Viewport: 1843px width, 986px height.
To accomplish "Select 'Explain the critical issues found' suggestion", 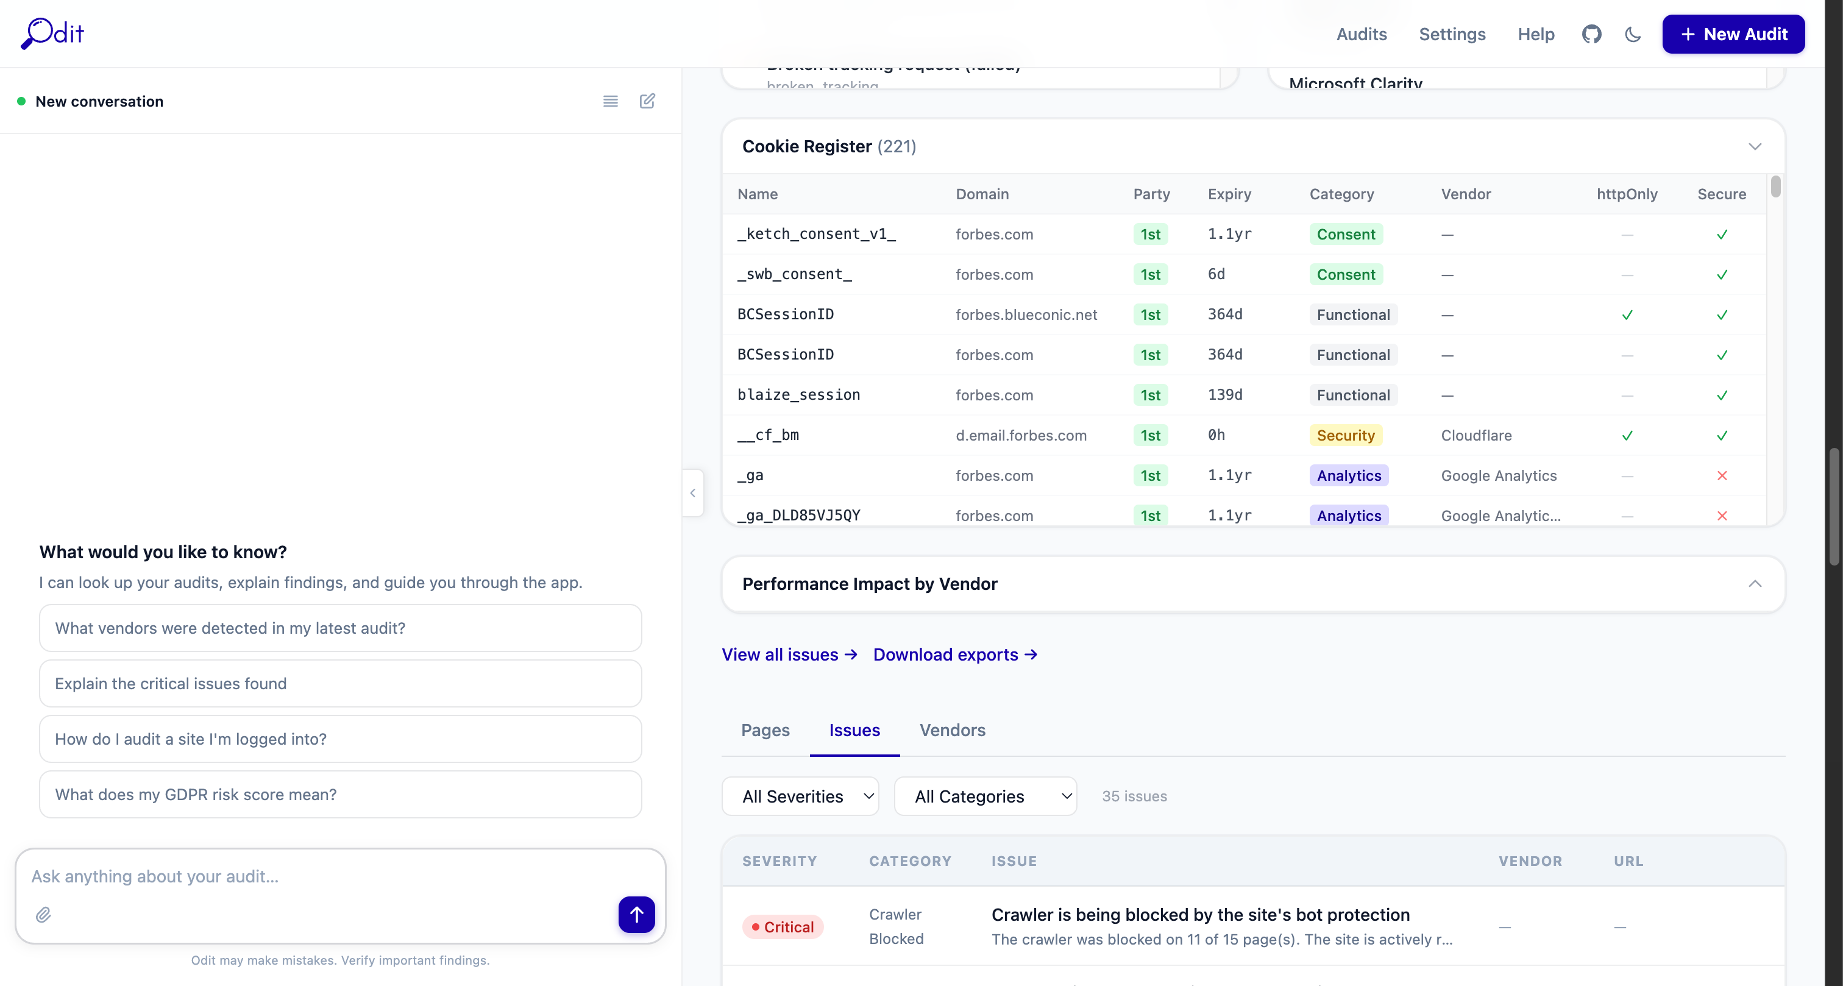I will (x=341, y=683).
